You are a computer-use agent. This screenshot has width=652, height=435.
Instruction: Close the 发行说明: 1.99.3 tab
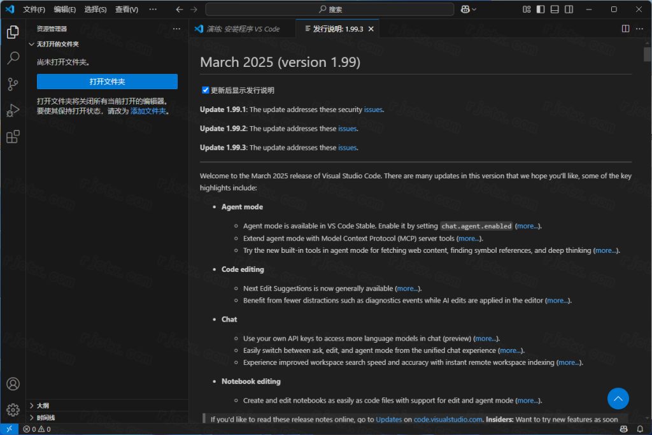tap(371, 29)
